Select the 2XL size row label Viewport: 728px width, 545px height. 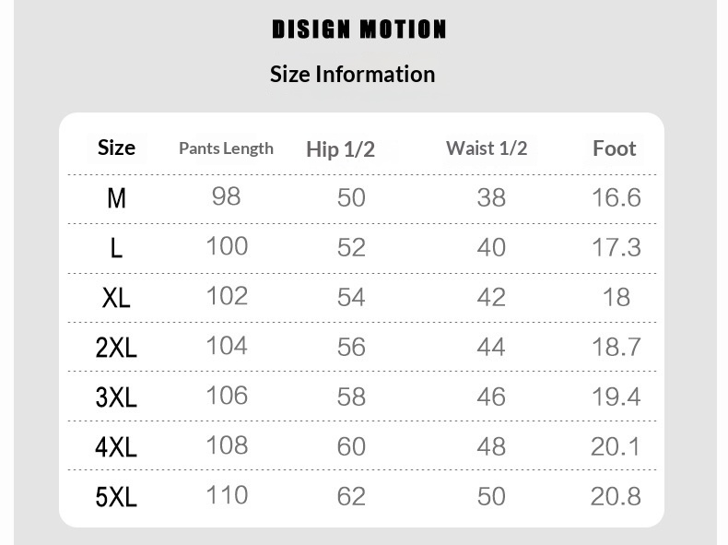point(116,348)
